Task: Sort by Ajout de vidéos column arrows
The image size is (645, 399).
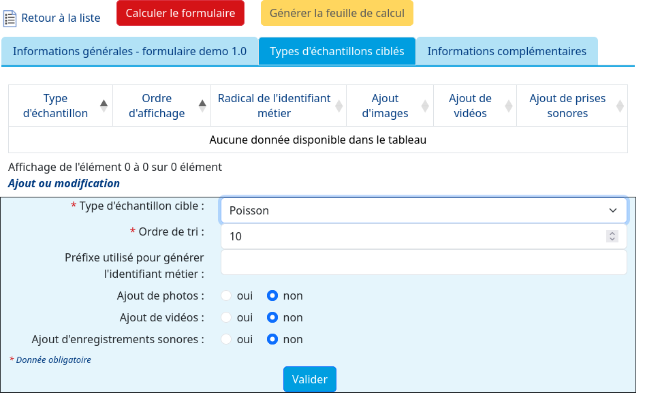Action: coord(508,106)
